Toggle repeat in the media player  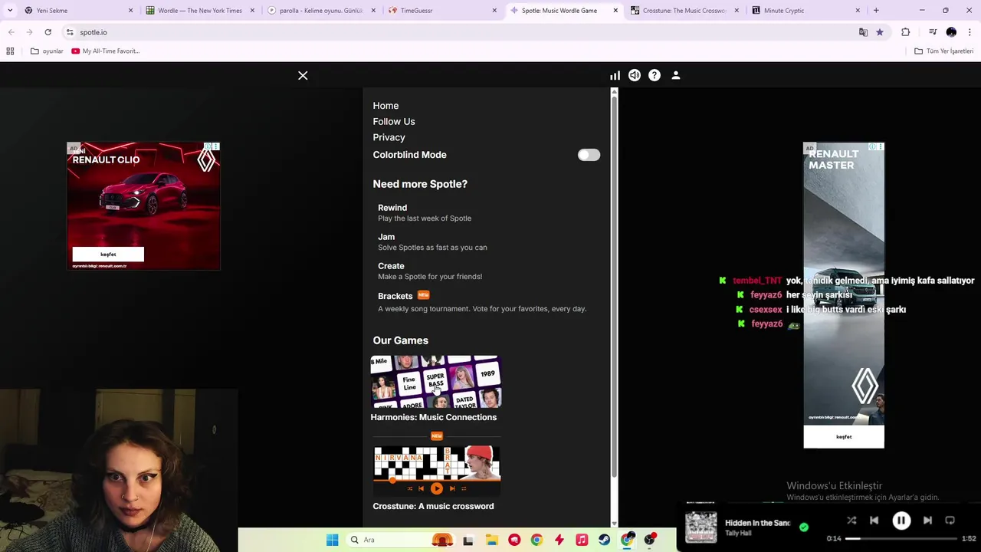coord(950,520)
